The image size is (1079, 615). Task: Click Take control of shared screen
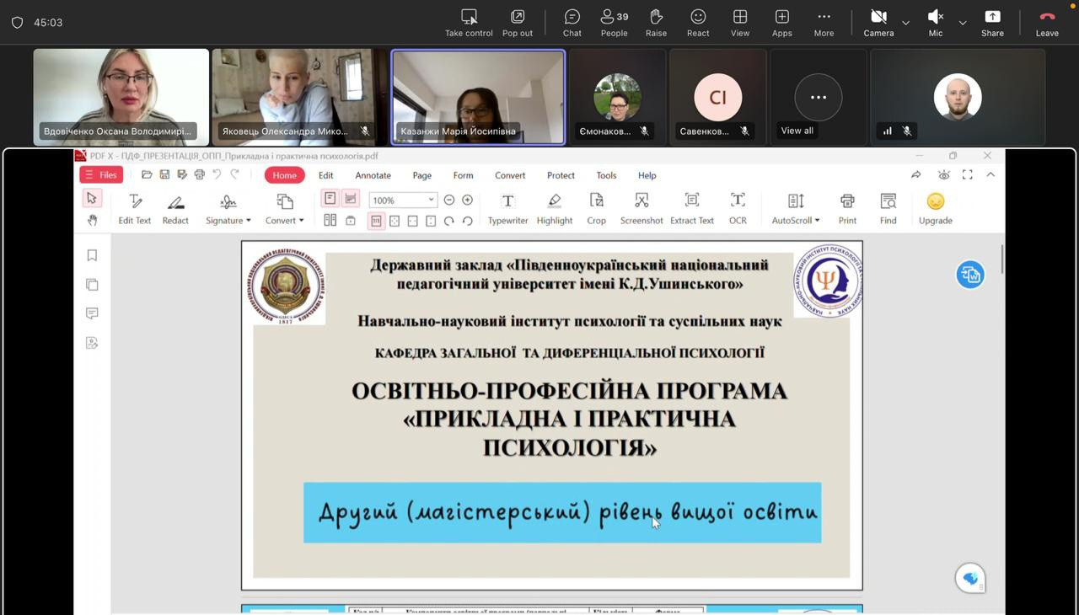[x=469, y=23]
